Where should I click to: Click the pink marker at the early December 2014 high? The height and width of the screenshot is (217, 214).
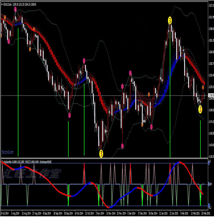(x=130, y=73)
